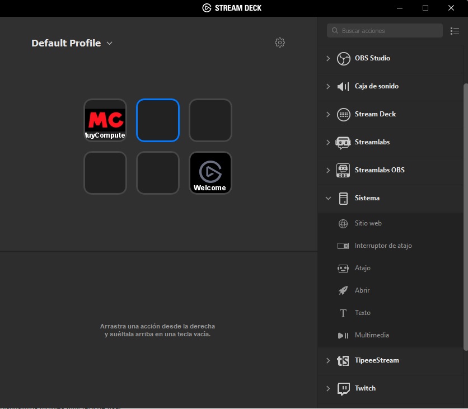
Task: Click the OBS Studio logo icon
Action: 343,58
